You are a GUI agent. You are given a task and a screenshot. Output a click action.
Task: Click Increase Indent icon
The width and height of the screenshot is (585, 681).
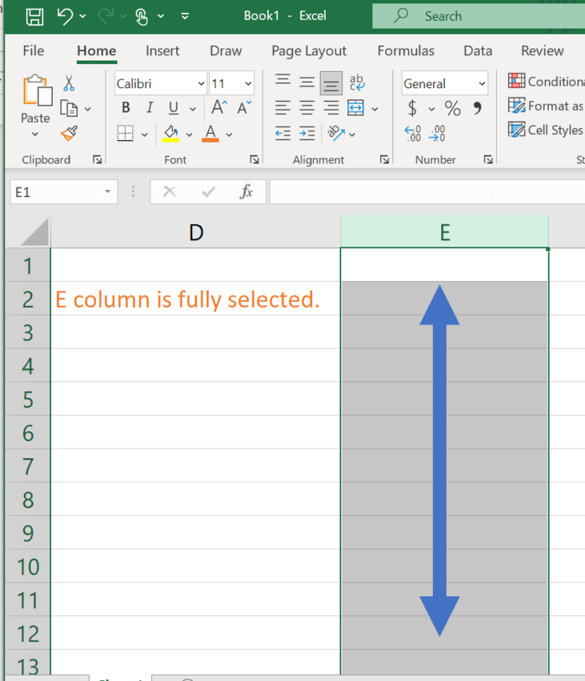point(307,134)
